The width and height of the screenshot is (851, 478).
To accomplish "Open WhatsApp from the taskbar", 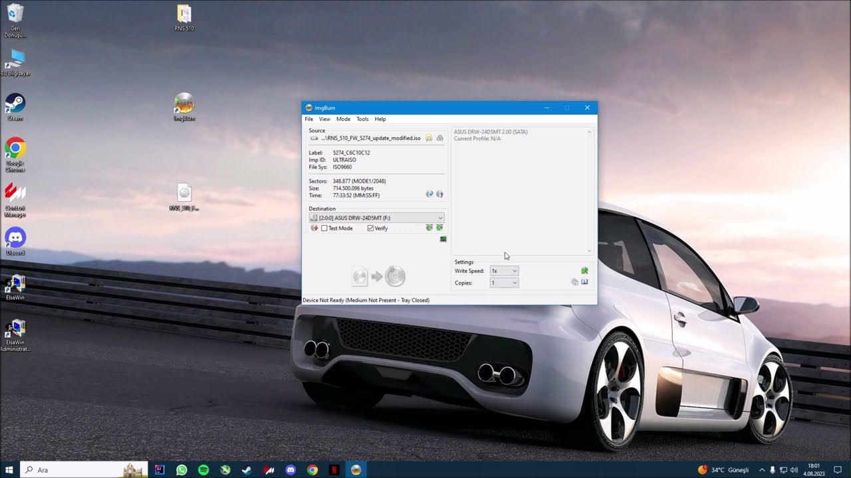I will (x=182, y=470).
